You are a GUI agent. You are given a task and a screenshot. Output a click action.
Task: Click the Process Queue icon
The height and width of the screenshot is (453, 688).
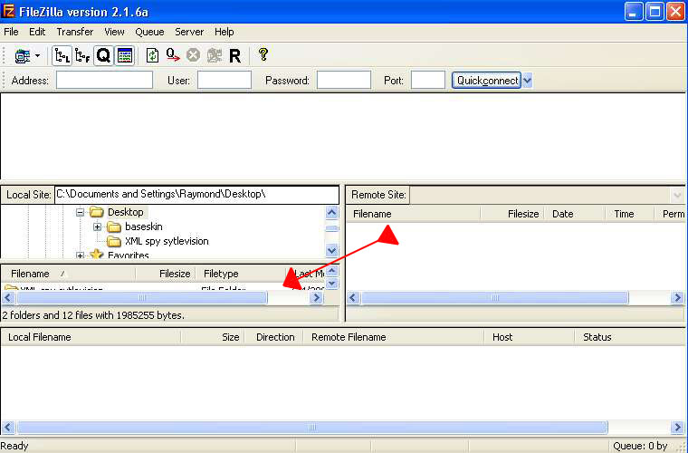point(173,56)
